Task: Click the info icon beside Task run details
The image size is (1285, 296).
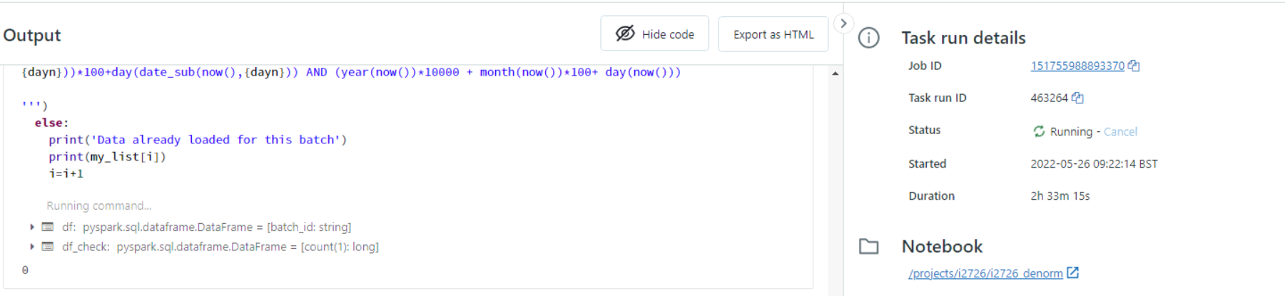Action: click(x=868, y=38)
